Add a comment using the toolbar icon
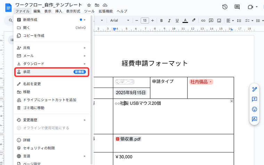Screen dimensions: 264x165 click(x=211, y=20)
